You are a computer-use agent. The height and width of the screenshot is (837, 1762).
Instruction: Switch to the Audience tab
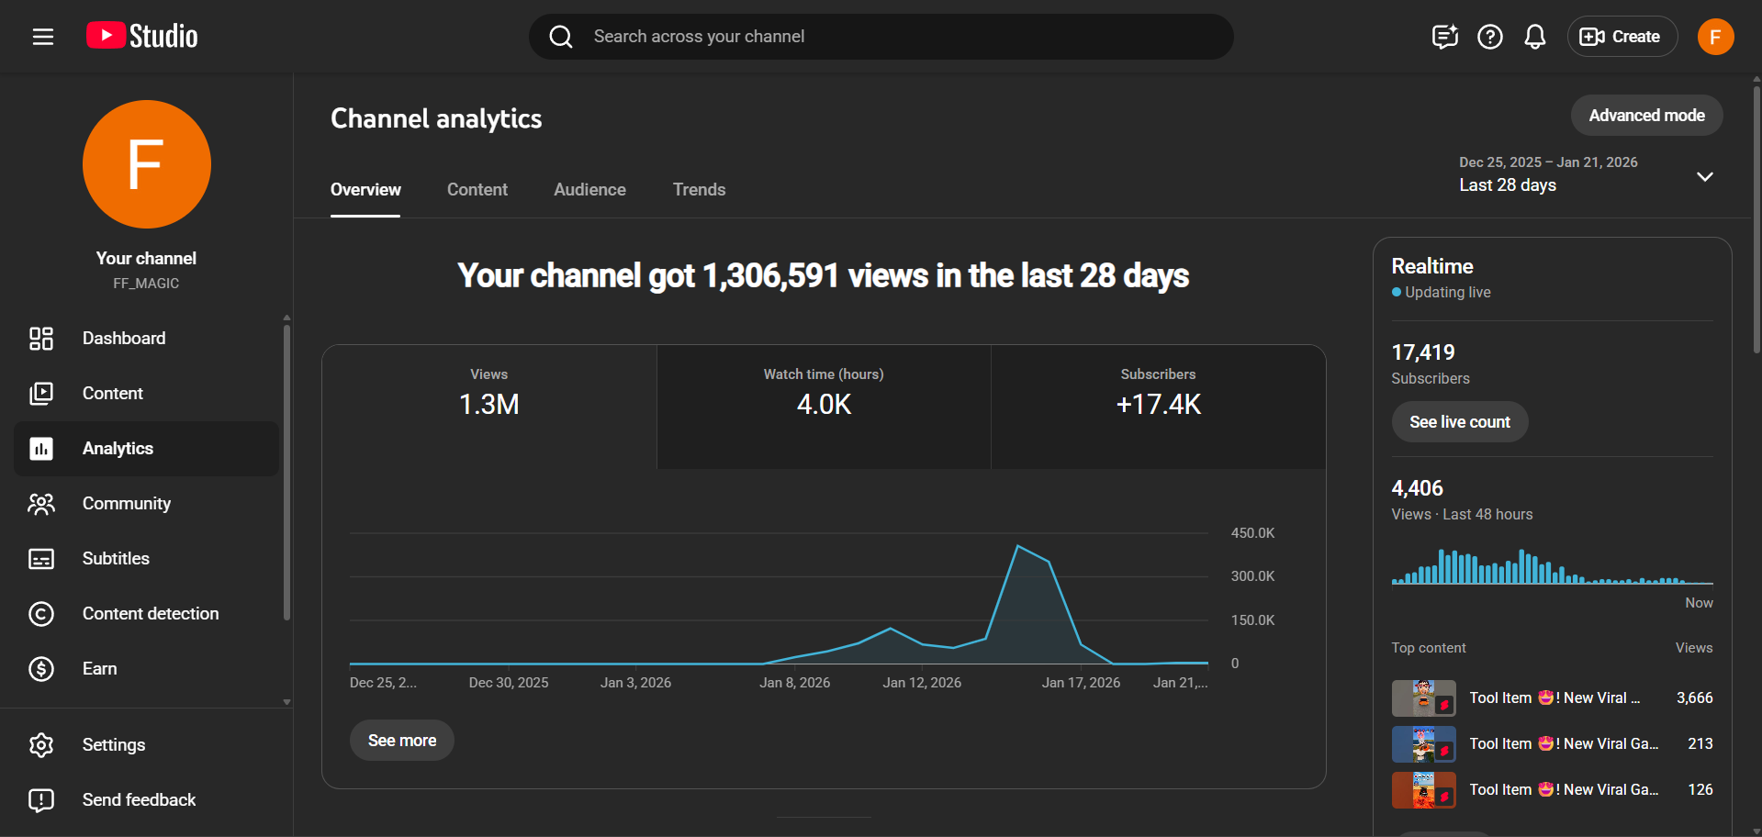pos(589,190)
